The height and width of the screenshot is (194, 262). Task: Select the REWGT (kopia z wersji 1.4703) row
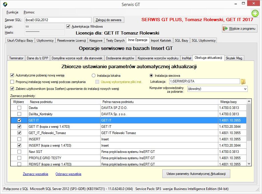pos(128,164)
